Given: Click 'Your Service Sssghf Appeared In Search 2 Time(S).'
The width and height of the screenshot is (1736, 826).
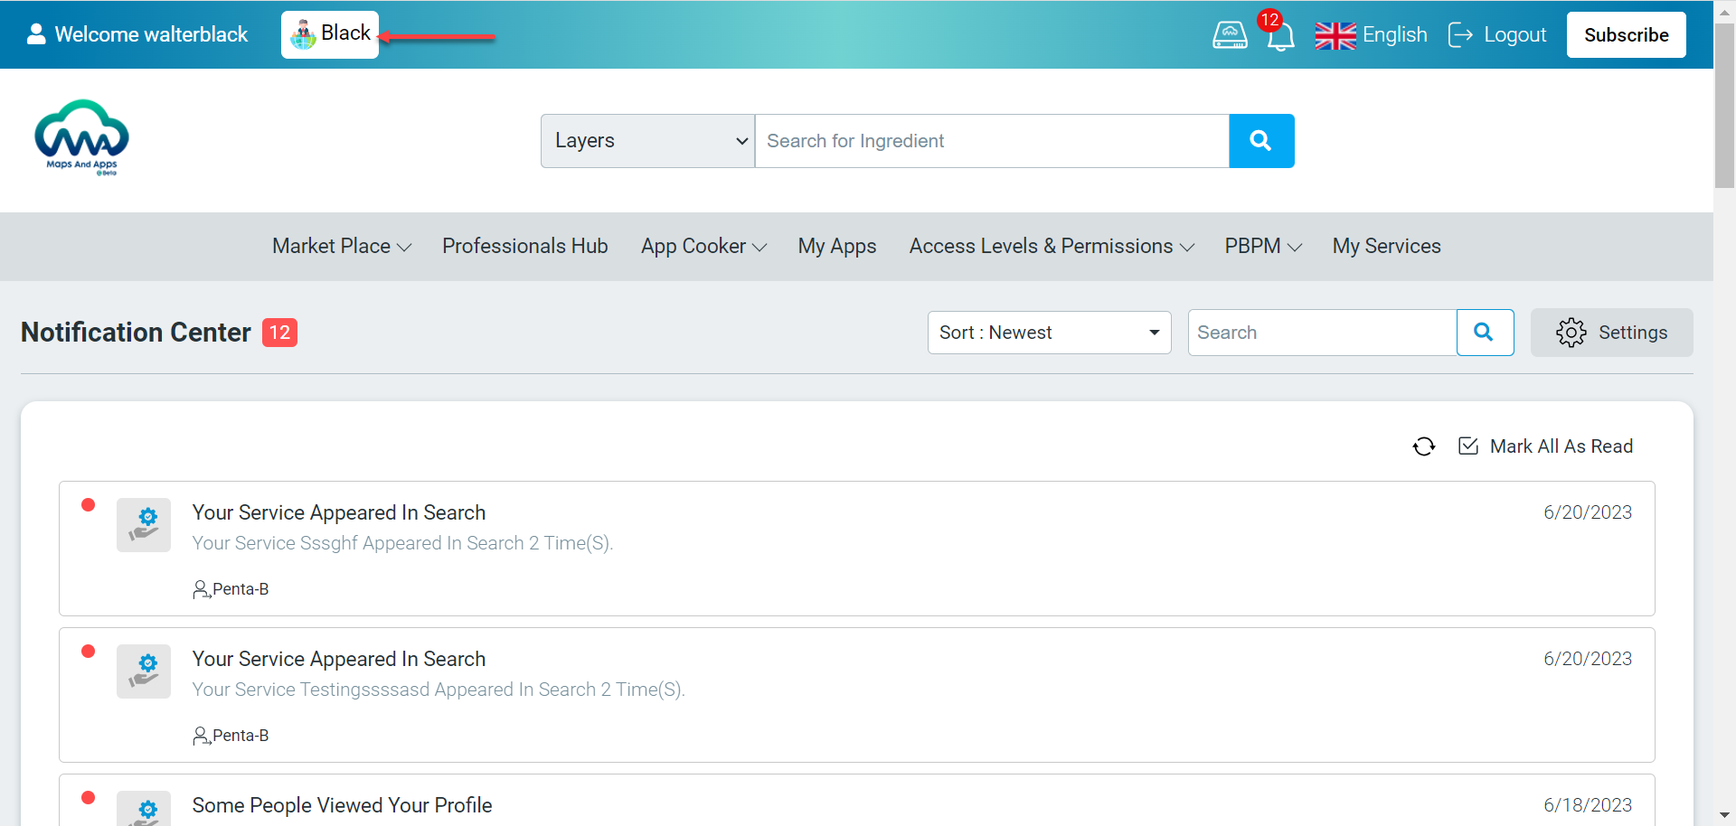Looking at the screenshot, I should [402, 543].
